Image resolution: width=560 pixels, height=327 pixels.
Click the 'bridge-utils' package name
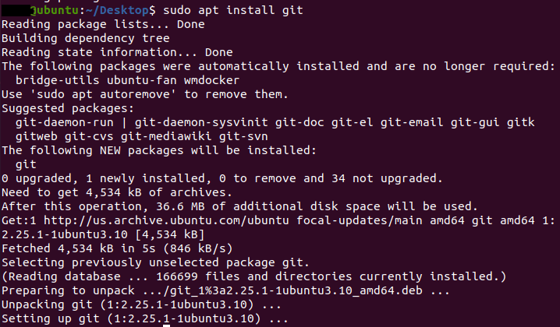pos(58,81)
